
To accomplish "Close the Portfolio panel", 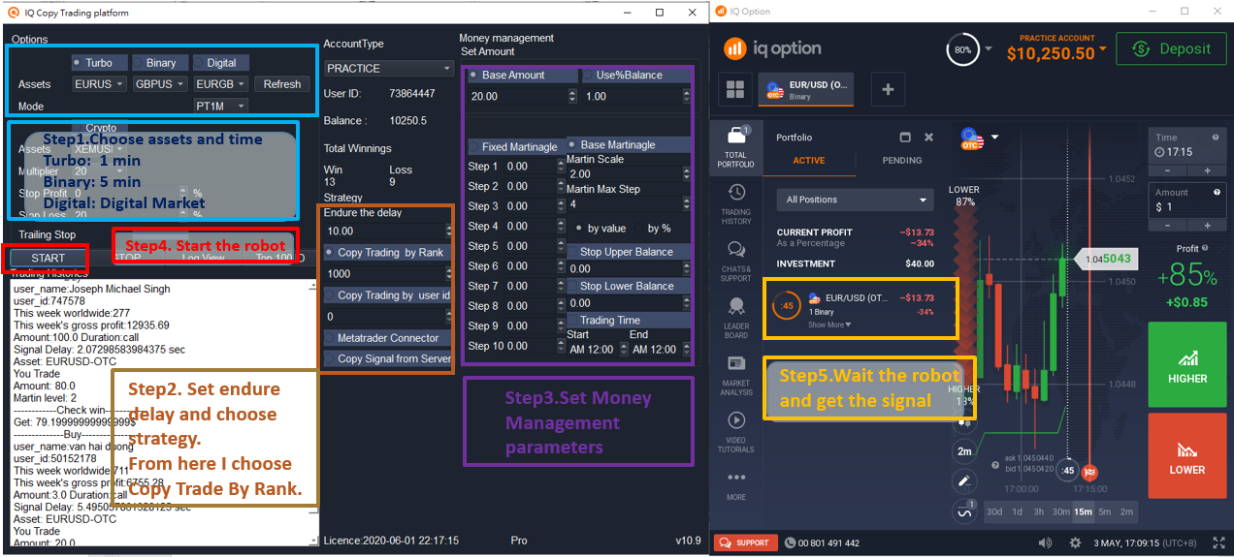I will pyautogui.click(x=928, y=138).
